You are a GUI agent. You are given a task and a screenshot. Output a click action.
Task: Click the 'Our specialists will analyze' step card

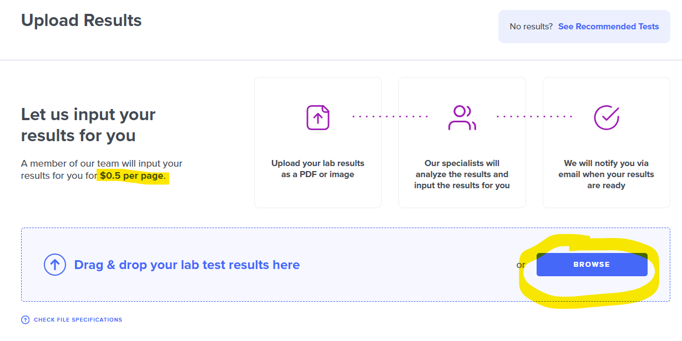pyautogui.click(x=462, y=142)
